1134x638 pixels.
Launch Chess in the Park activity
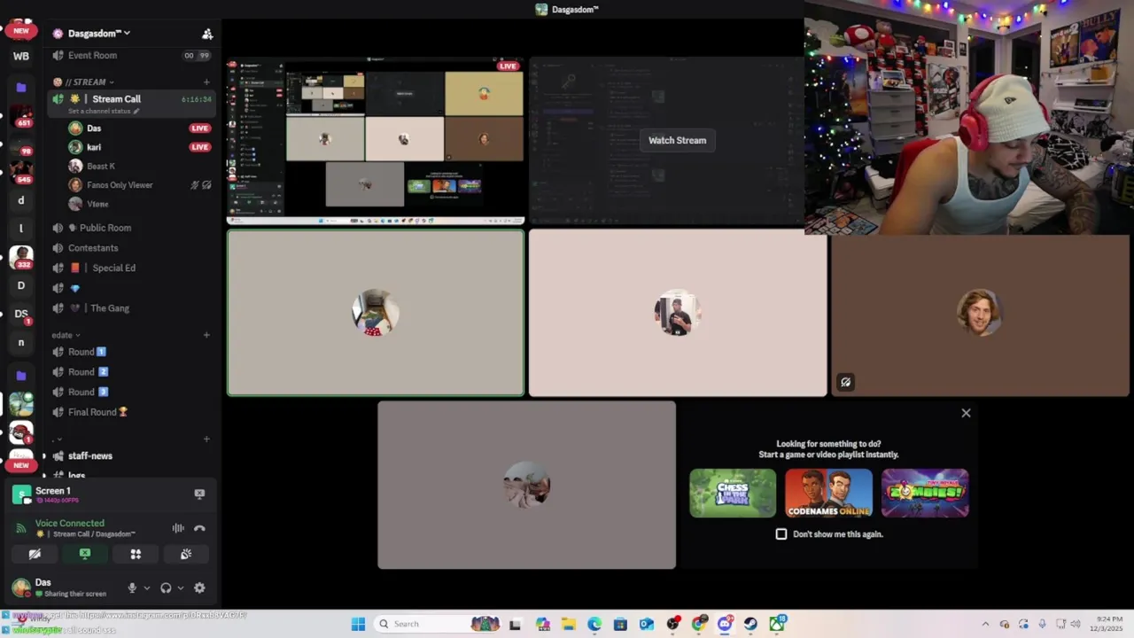point(733,494)
